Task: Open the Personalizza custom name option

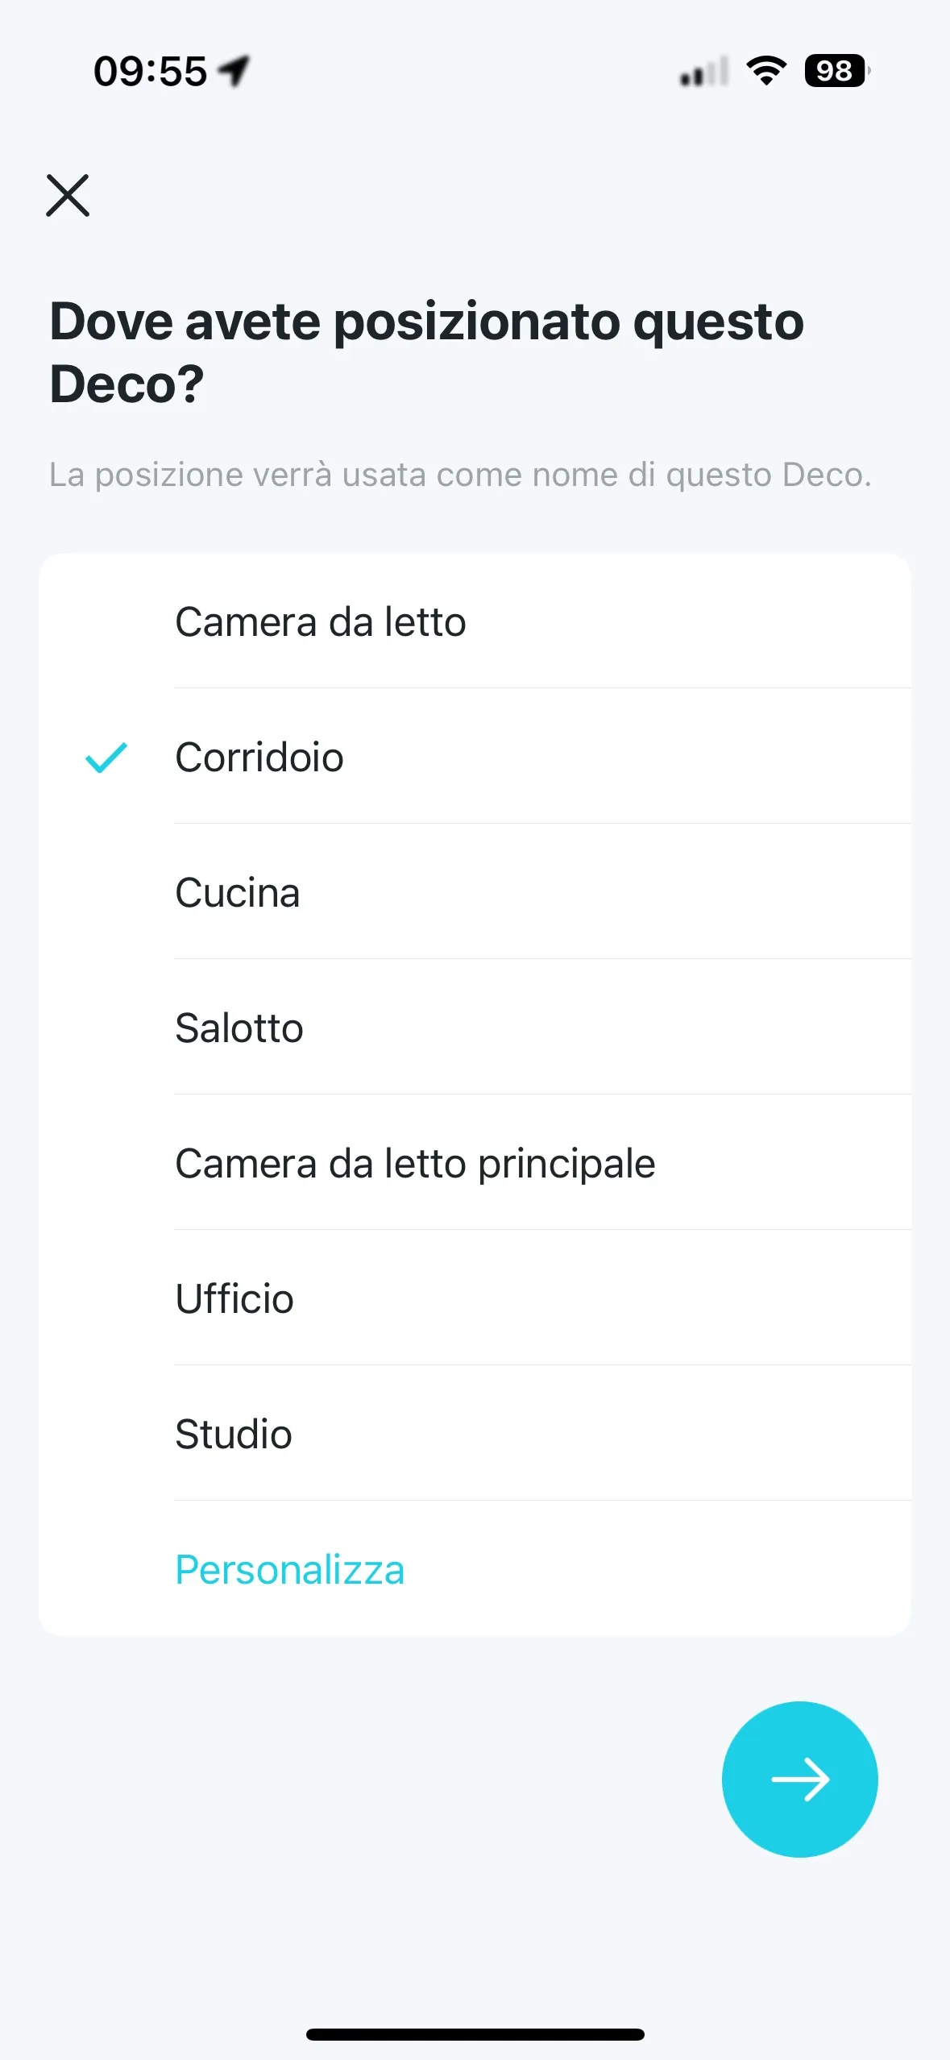Action: [x=290, y=1569]
